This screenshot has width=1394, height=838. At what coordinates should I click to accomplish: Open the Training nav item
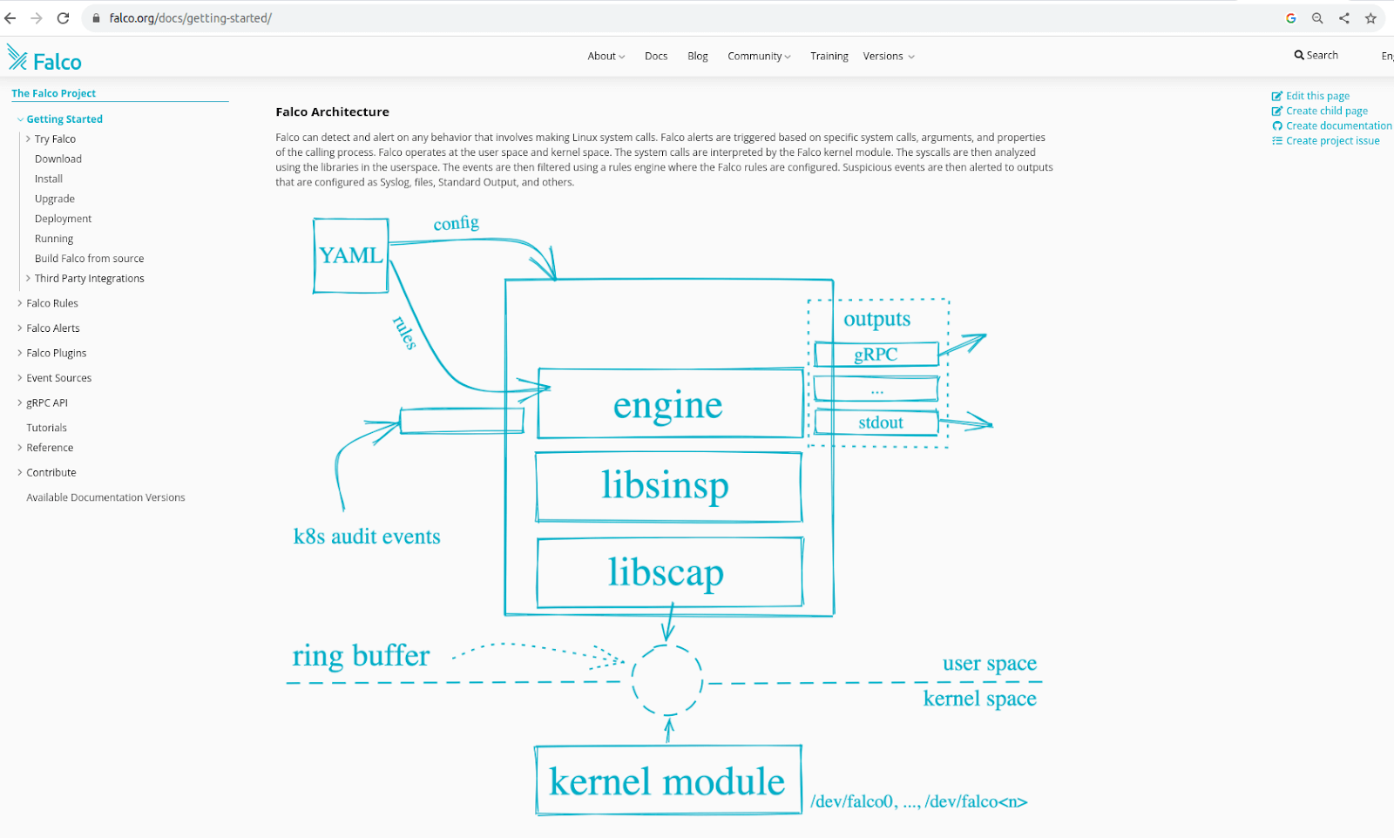tap(829, 57)
